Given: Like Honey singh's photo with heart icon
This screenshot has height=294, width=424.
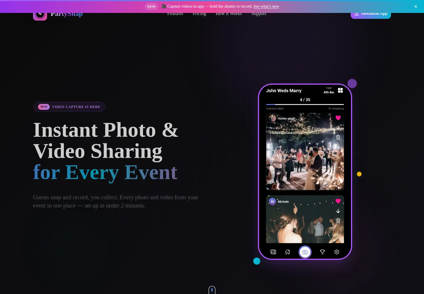Looking at the screenshot, I should 338,118.
